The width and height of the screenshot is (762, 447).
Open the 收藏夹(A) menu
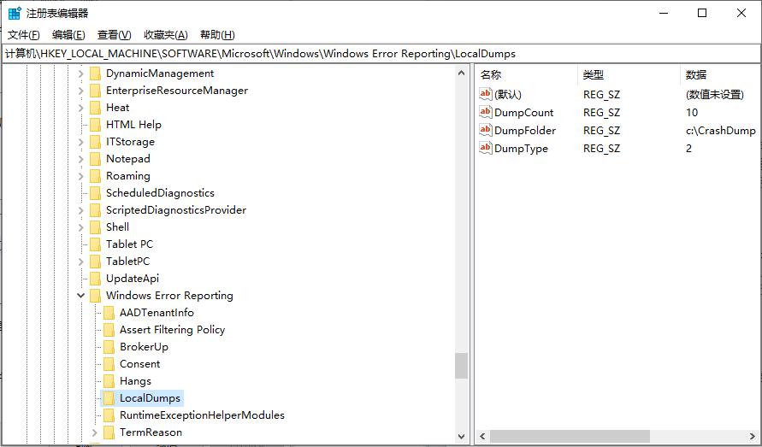tap(166, 35)
